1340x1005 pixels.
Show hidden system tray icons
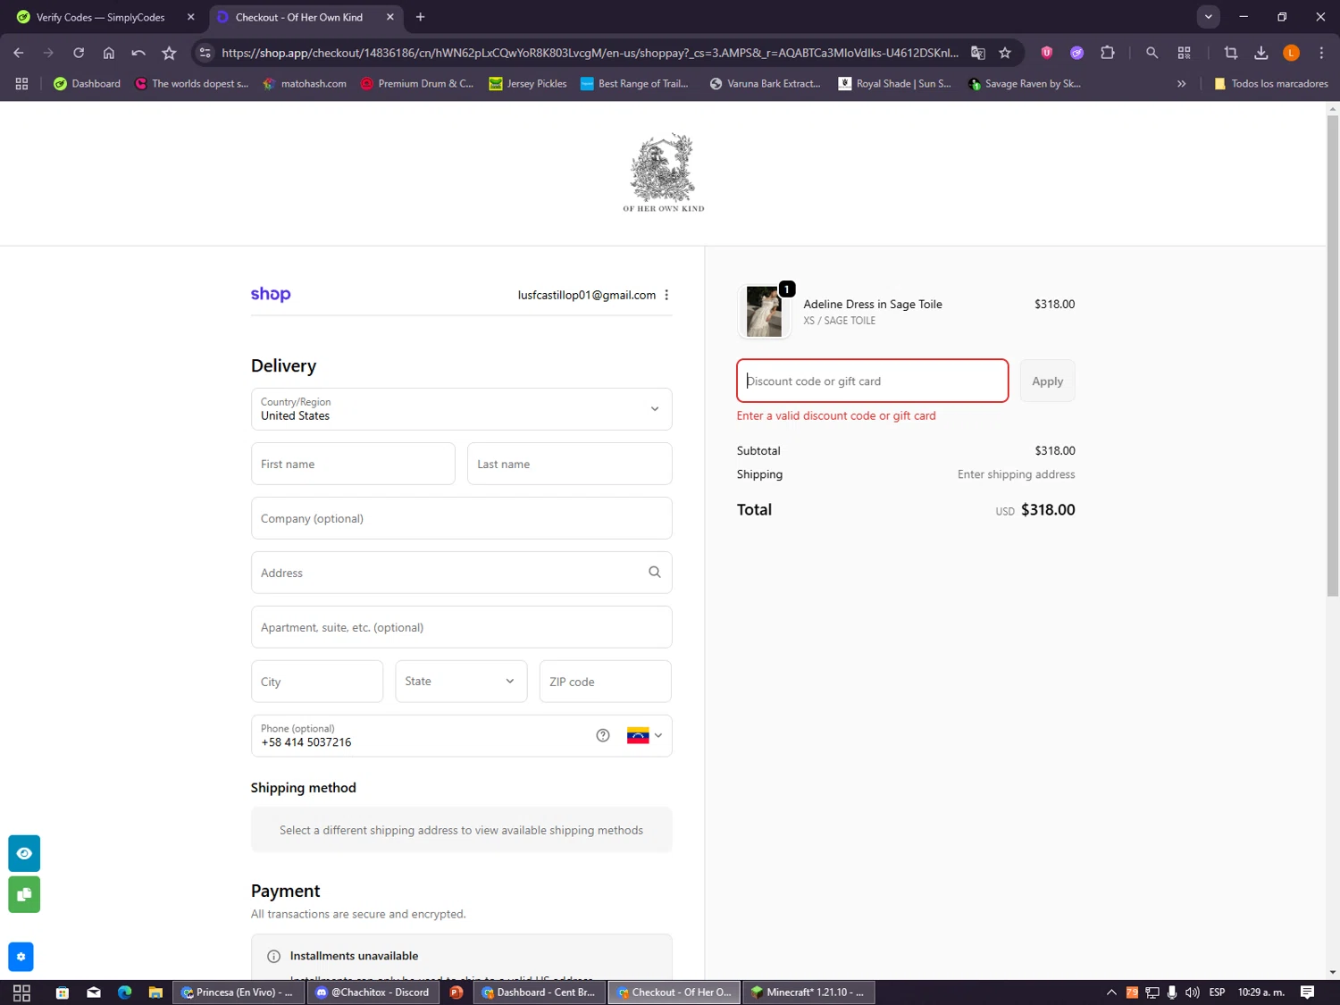coord(1111,992)
